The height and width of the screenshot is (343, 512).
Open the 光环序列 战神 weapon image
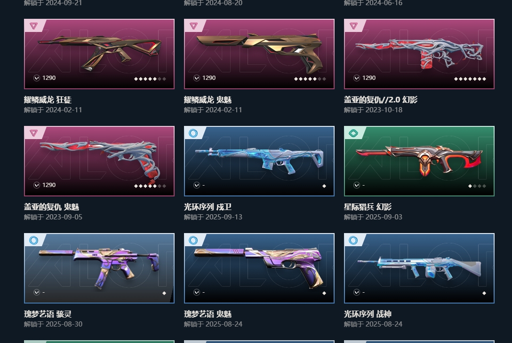point(419,268)
